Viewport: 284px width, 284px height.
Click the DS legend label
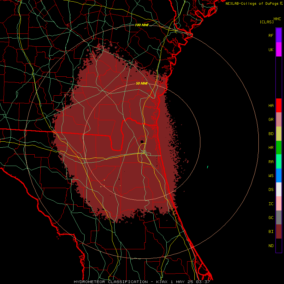point(271,190)
